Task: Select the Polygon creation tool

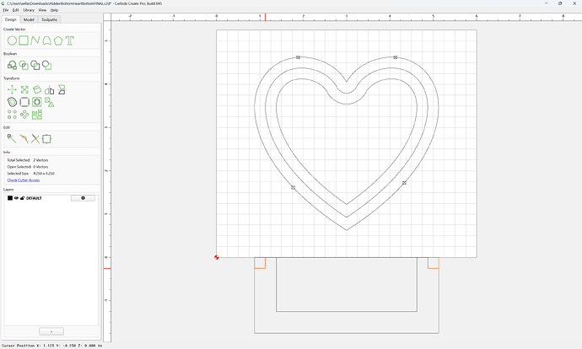Action: tap(58, 40)
